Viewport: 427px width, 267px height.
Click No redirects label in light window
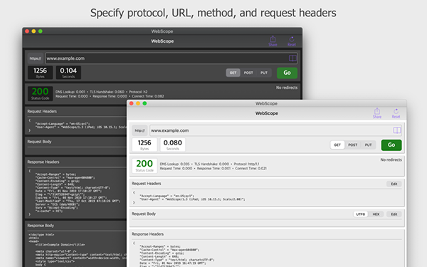coord(391,159)
